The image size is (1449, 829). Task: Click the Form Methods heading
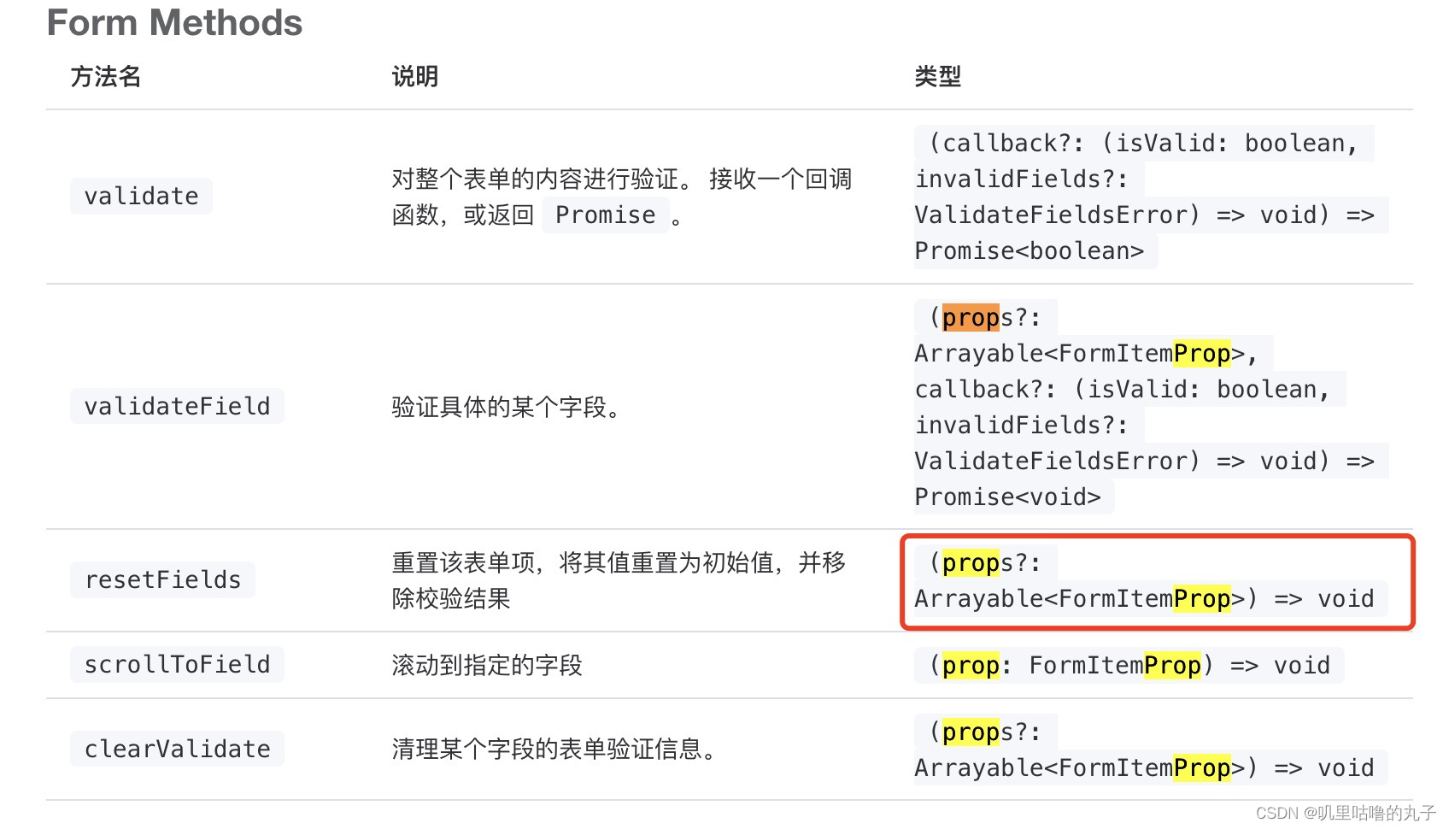(x=174, y=23)
